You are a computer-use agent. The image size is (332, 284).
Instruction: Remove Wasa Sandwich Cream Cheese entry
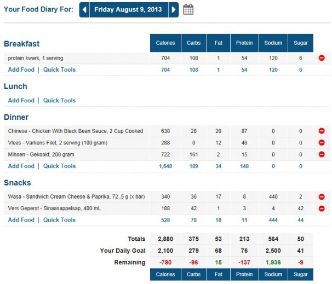[322, 196]
